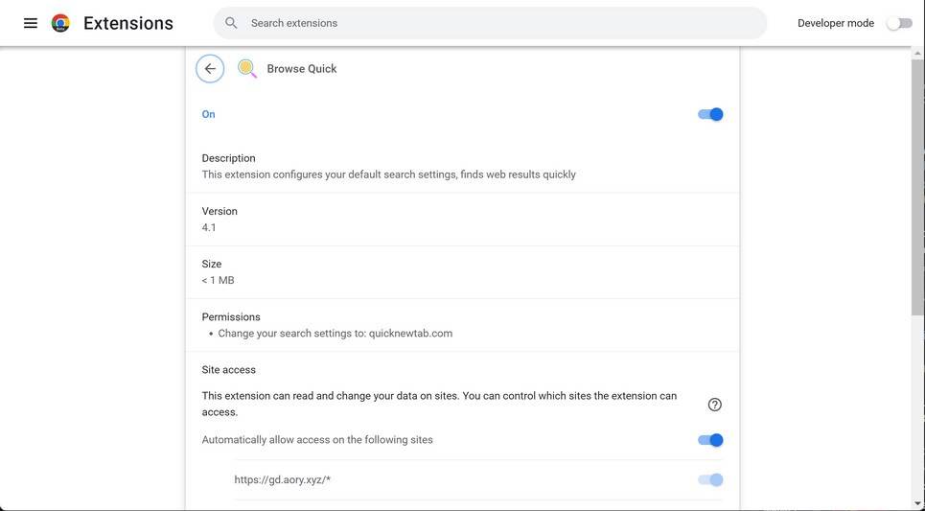Click the extension description text
The width and height of the screenshot is (925, 511).
tap(388, 174)
